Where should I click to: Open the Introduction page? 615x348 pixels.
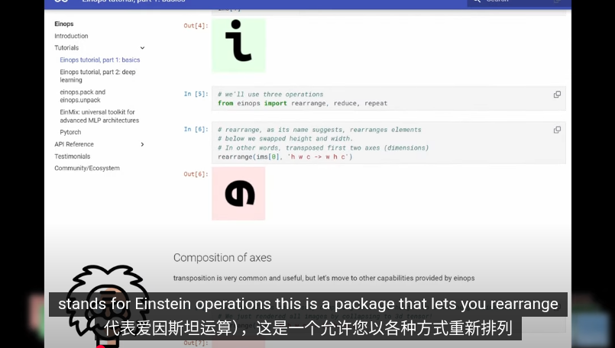(x=71, y=36)
